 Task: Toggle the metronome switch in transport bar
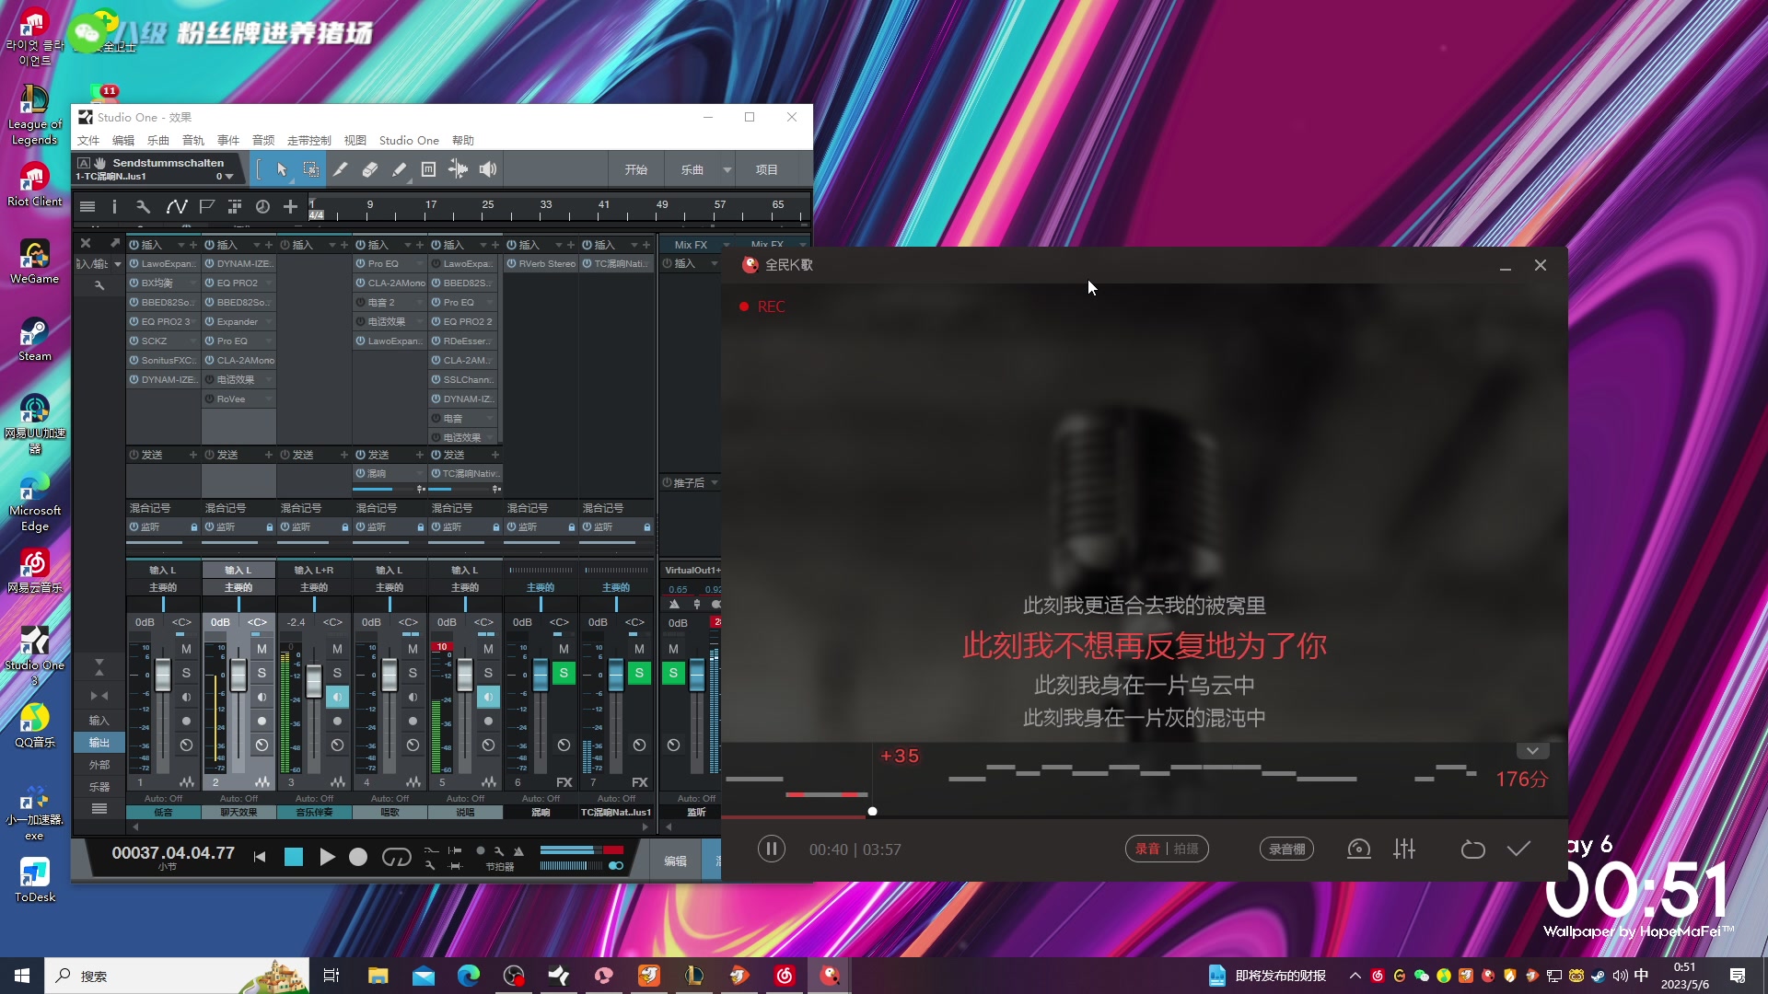616,866
